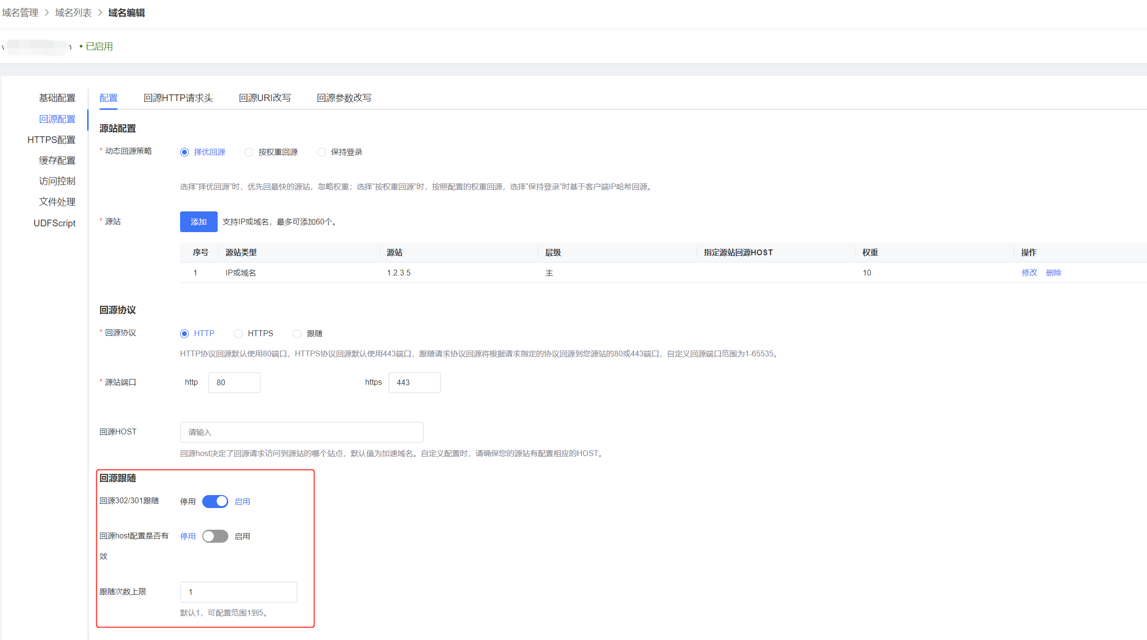
Task: Open HTTPS配置 in the sidebar
Action: (52, 140)
